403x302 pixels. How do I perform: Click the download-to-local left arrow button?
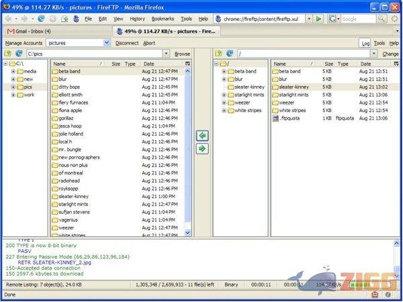(202, 136)
